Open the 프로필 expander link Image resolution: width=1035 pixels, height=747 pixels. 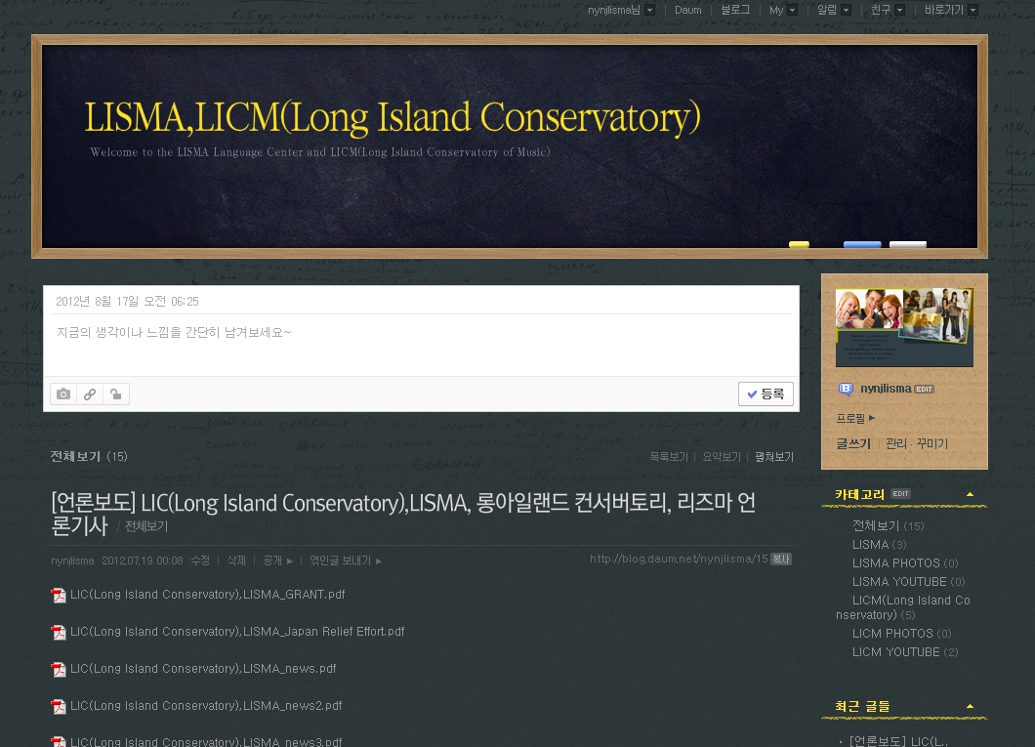pos(855,418)
